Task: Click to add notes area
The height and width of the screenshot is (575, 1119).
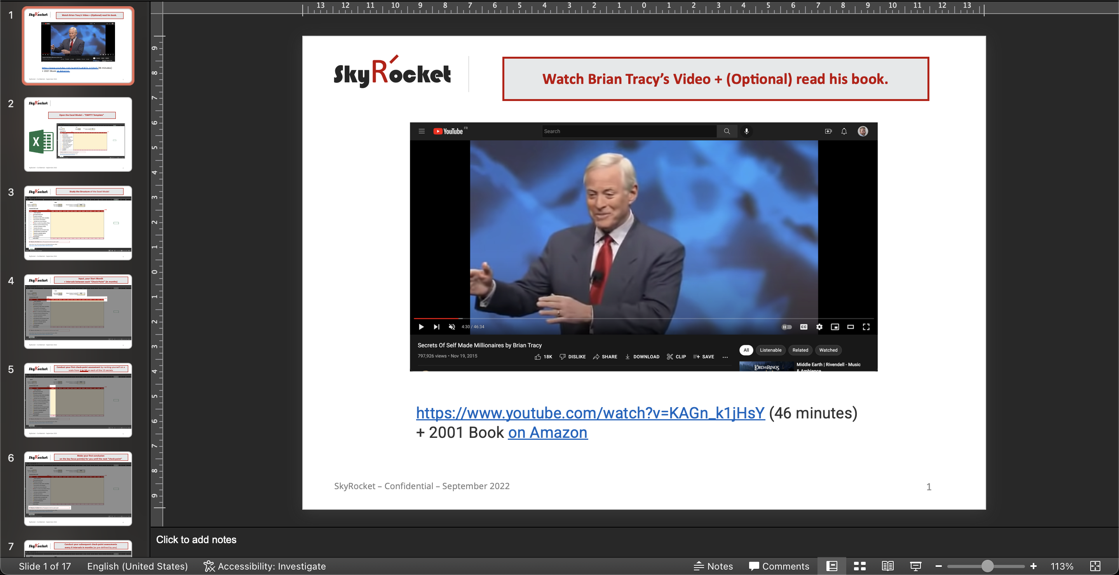Action: [196, 539]
